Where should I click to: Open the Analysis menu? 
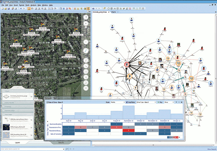click(x=33, y=5)
